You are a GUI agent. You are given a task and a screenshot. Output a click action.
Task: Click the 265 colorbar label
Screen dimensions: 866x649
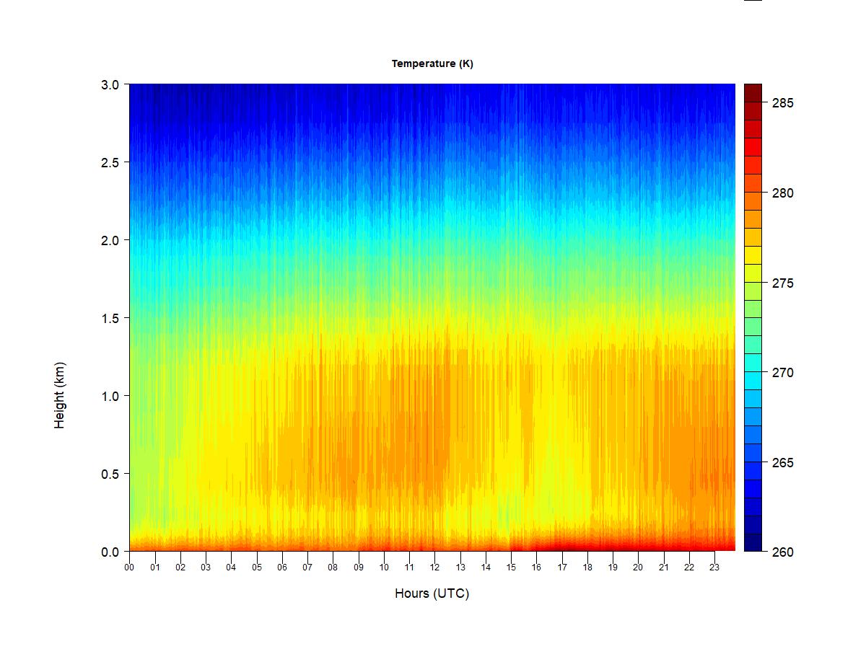[782, 463]
